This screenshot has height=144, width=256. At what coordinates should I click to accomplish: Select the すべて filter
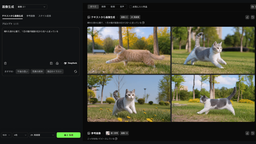coord(93,7)
